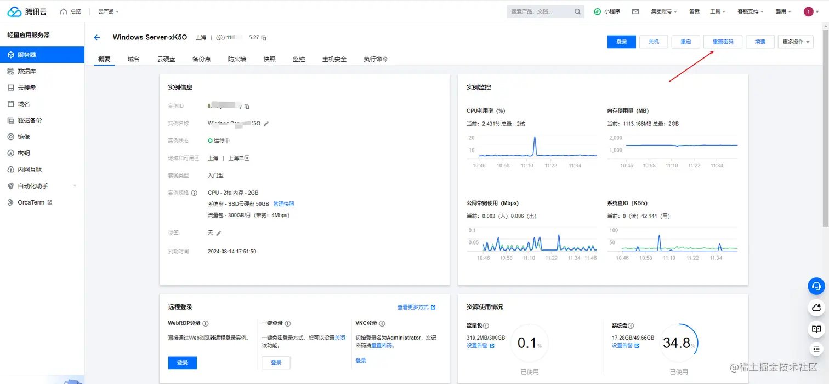The width and height of the screenshot is (829, 384).
Task: Switch to the 概要 tab
Action: click(104, 59)
